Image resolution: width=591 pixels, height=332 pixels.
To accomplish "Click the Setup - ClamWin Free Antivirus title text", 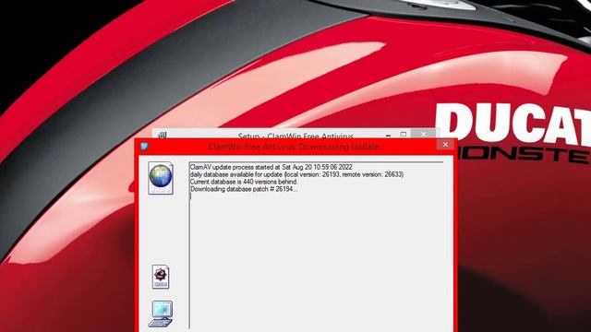I will [295, 136].
